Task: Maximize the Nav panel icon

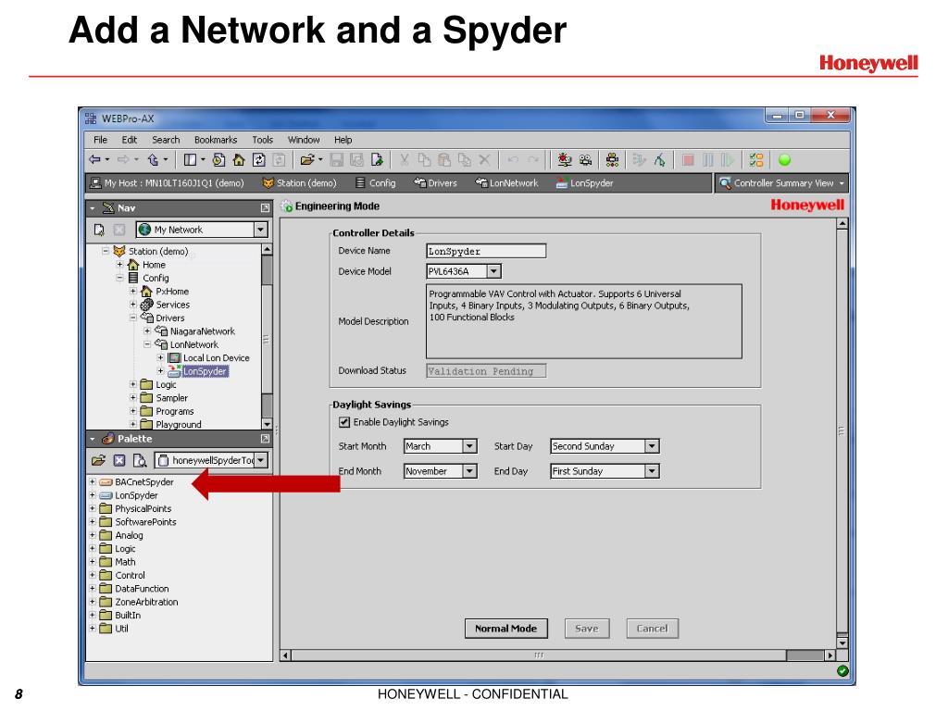Action: (265, 208)
